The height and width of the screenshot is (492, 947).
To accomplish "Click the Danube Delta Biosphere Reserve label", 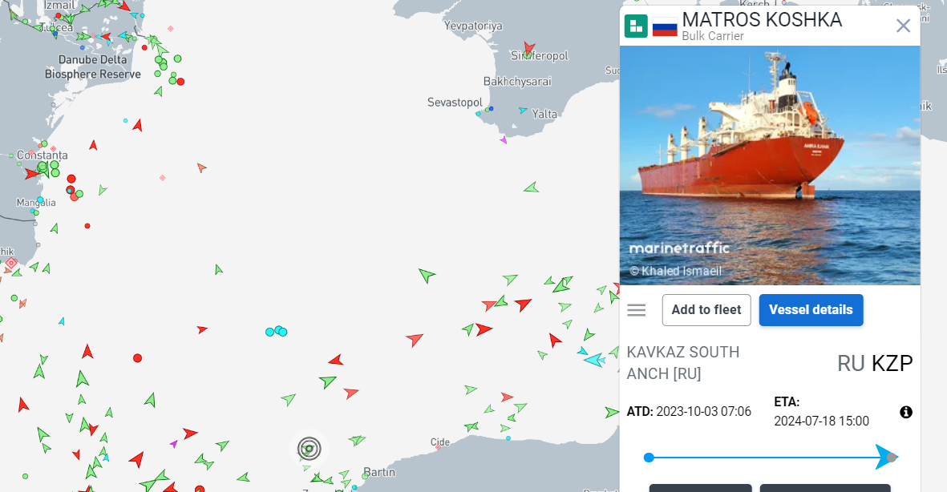I will pyautogui.click(x=92, y=67).
